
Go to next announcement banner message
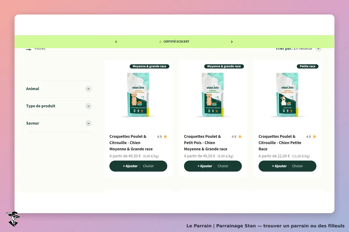click(x=232, y=42)
